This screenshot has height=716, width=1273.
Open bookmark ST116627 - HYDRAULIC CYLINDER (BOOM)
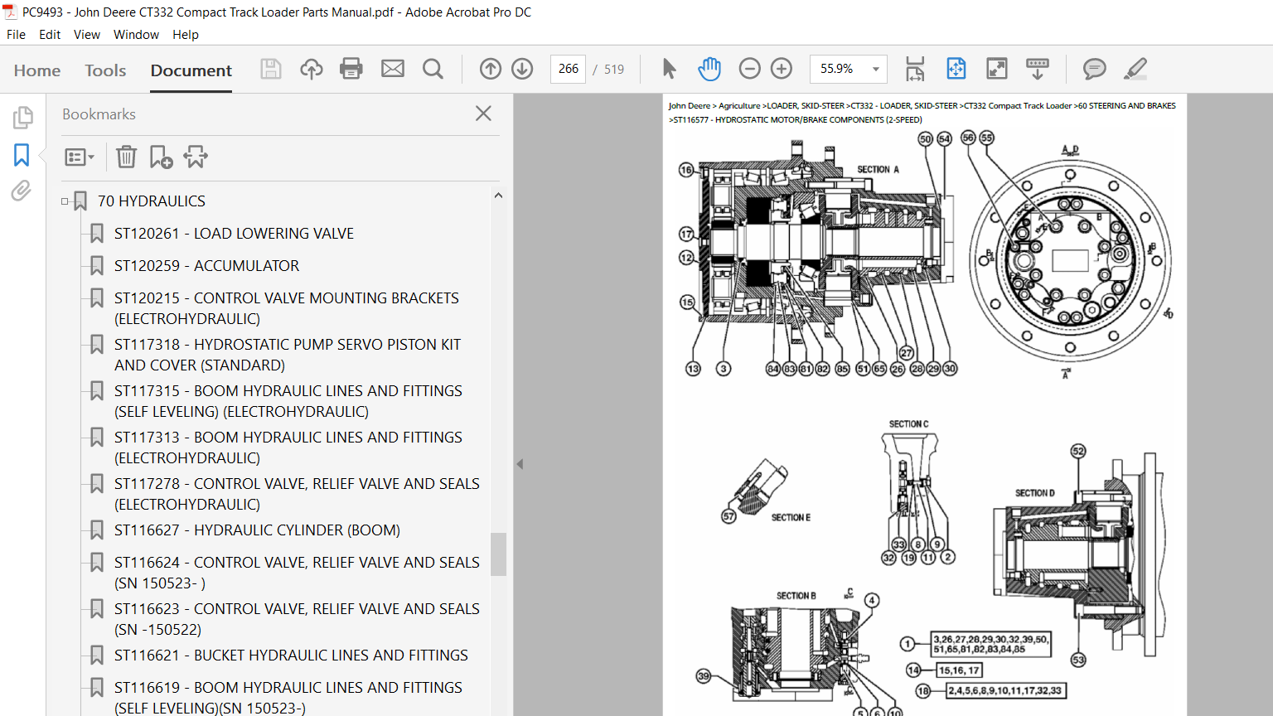click(x=257, y=530)
